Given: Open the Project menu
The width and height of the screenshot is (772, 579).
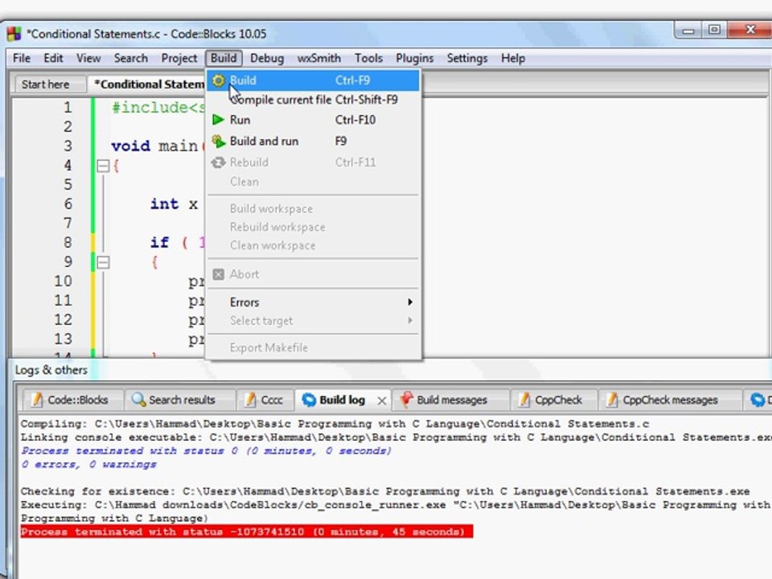Looking at the screenshot, I should coord(179,58).
